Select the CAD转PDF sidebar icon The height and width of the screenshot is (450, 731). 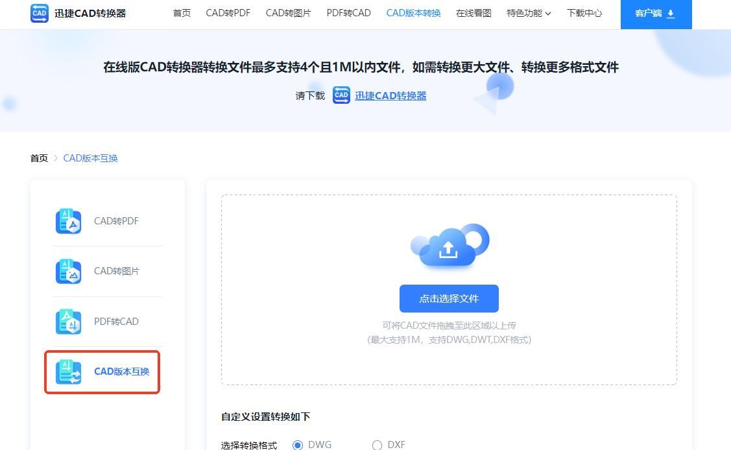tap(68, 220)
